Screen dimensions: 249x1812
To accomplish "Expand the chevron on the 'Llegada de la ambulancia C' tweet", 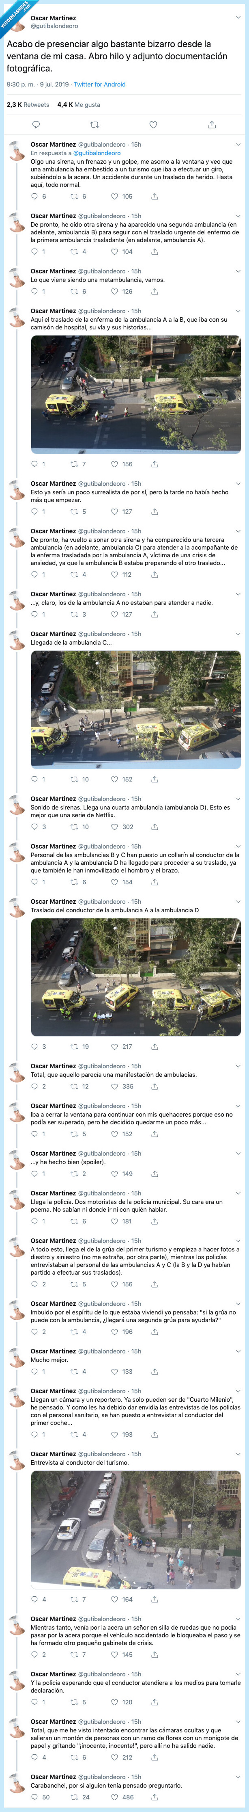I will 238,634.
